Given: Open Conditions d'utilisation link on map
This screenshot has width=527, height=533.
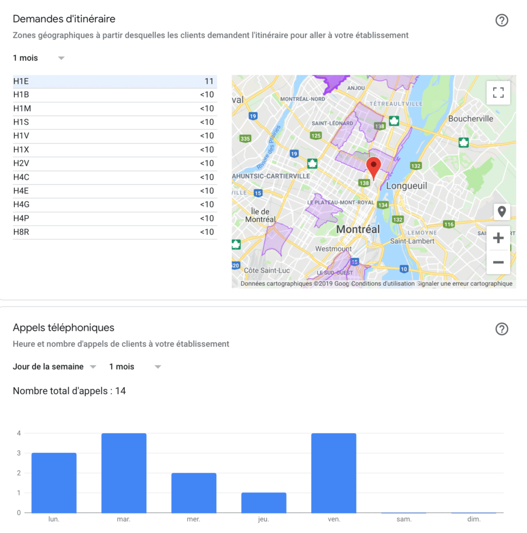Looking at the screenshot, I should [383, 284].
